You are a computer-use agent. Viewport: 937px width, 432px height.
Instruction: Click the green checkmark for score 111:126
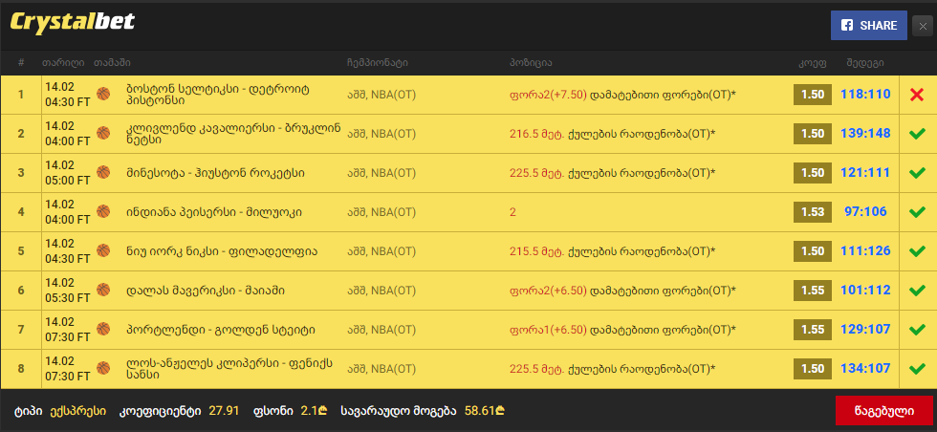[x=917, y=251]
